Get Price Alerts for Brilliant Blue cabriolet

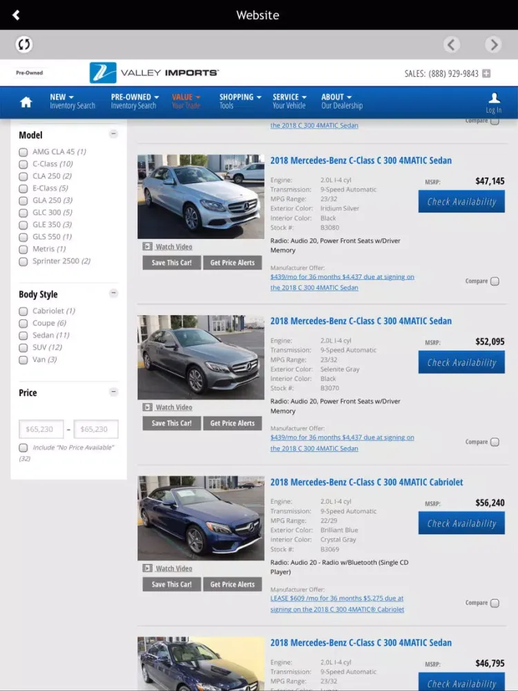click(x=233, y=585)
